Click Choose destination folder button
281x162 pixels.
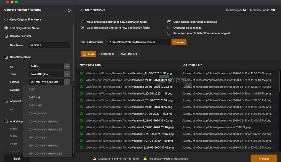click(179, 42)
